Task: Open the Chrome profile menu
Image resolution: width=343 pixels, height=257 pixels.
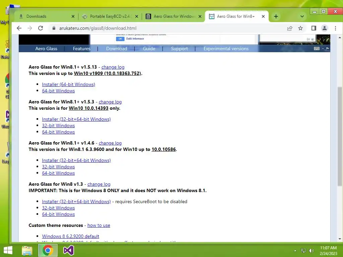Action: (324, 28)
